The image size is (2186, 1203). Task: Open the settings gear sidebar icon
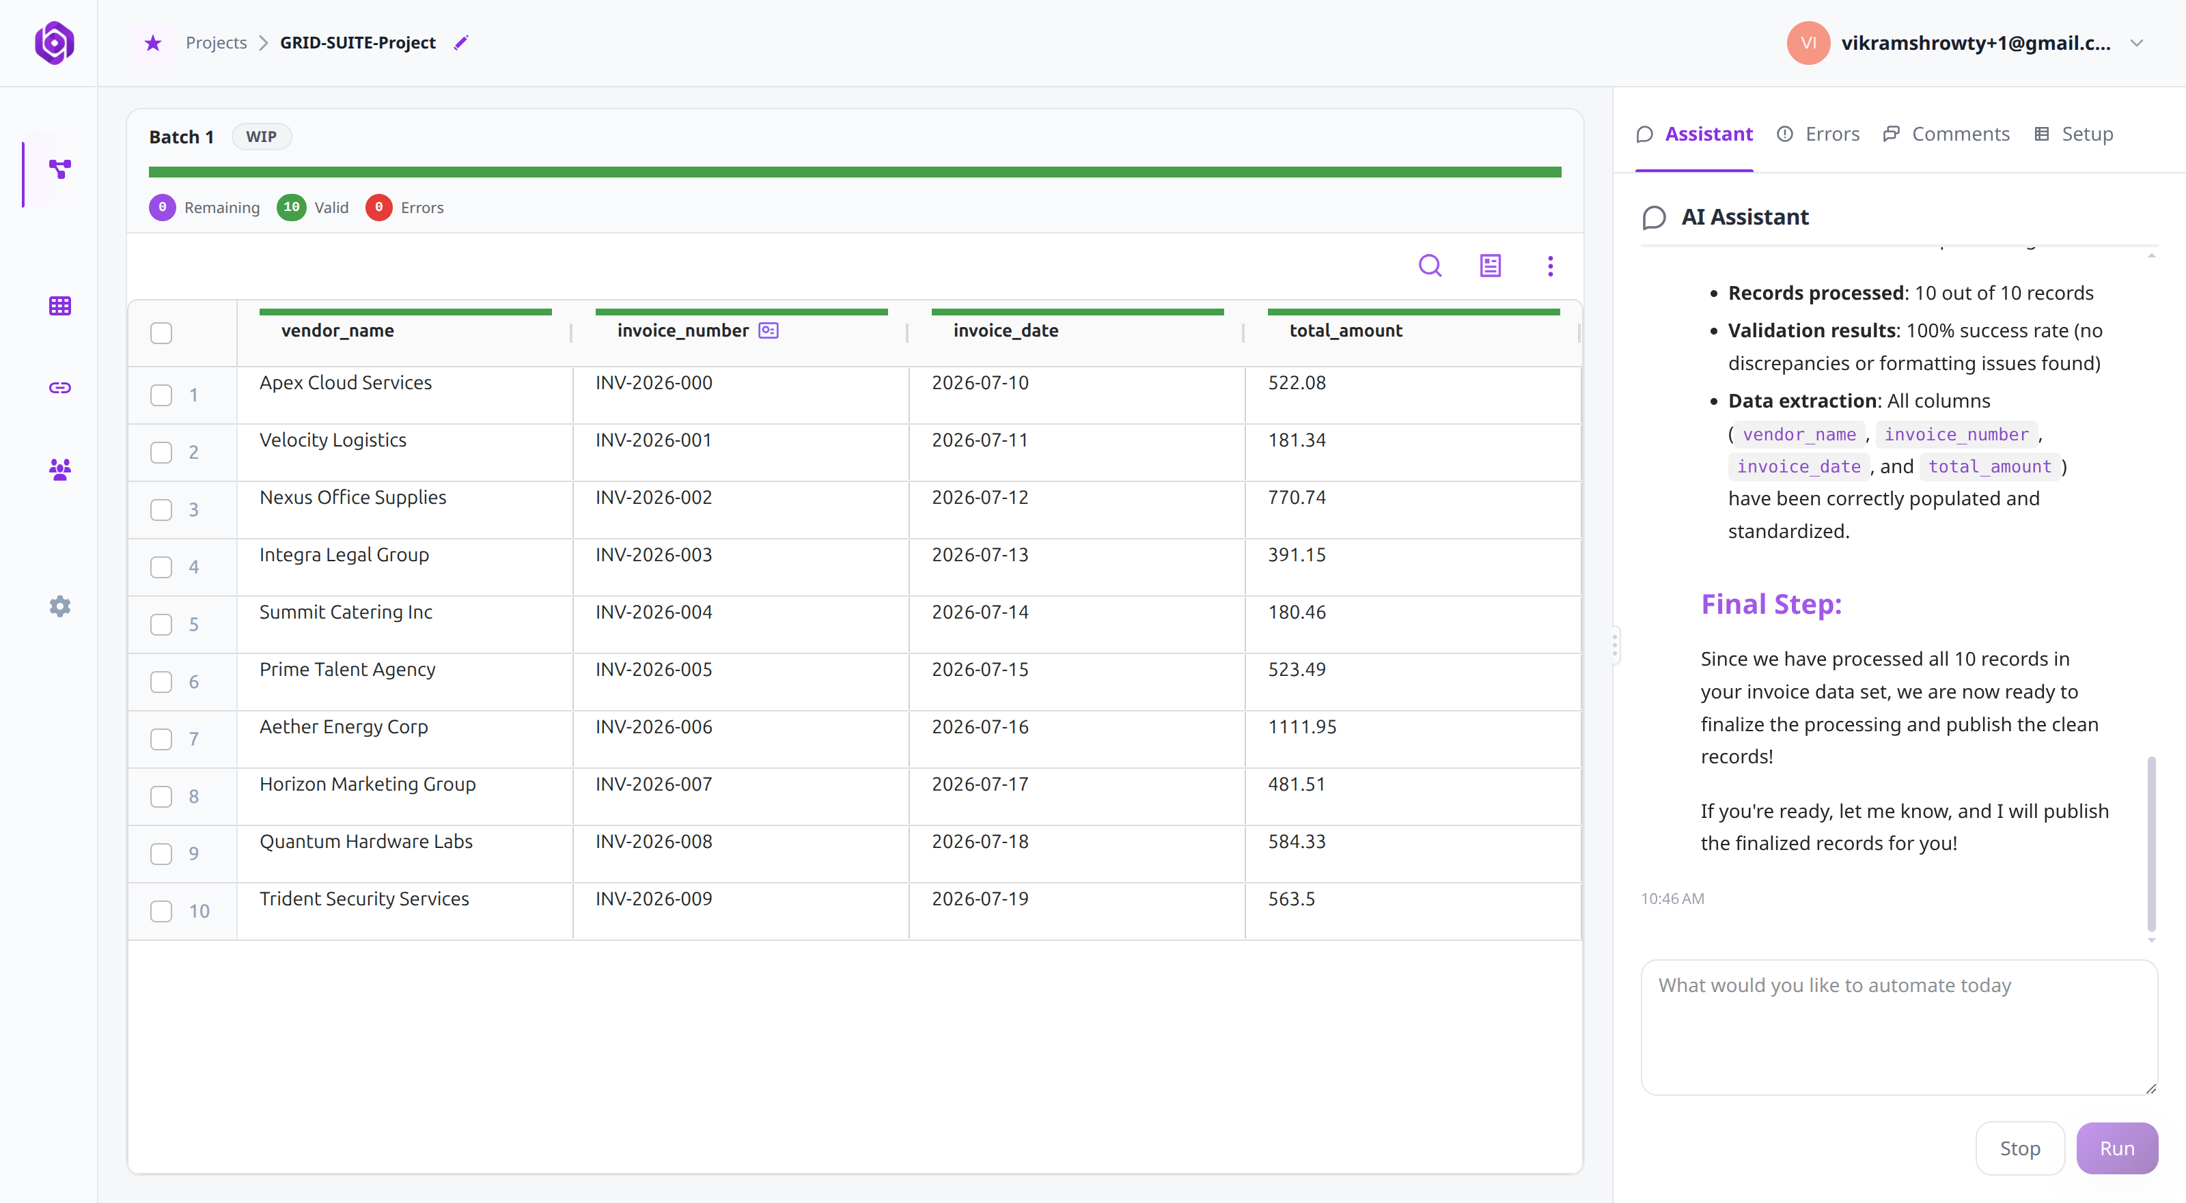coord(59,606)
